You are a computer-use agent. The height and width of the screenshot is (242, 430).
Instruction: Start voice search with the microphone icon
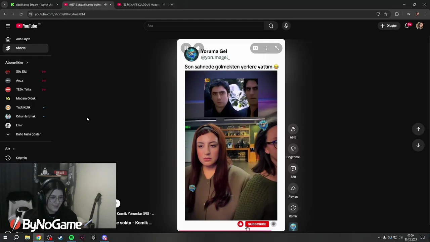[286, 26]
